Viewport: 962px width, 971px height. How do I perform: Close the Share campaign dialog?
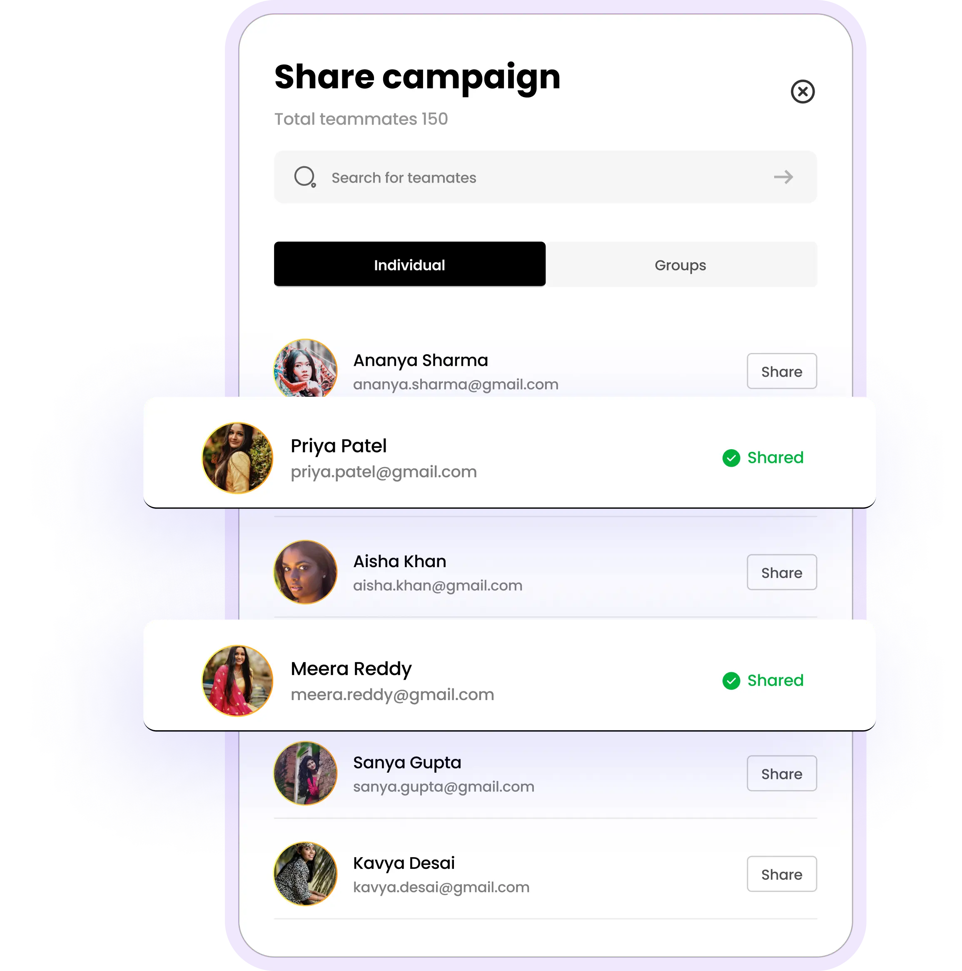(802, 91)
